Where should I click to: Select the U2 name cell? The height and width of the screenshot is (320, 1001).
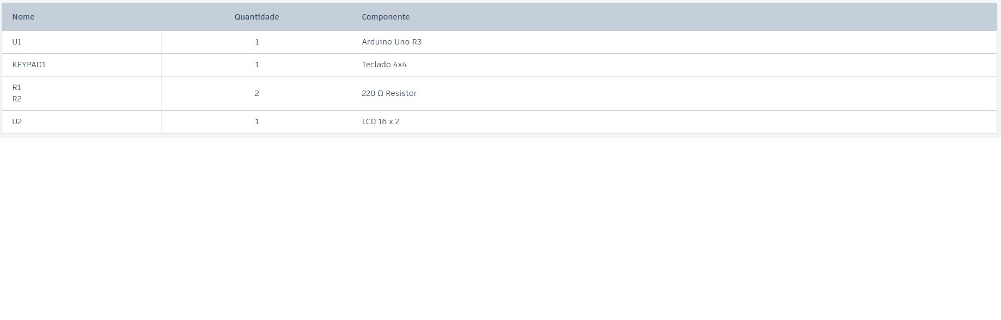(17, 121)
